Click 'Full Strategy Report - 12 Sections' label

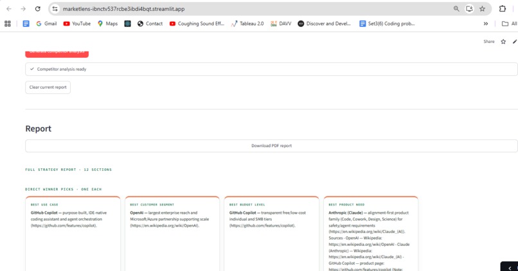(x=68, y=170)
